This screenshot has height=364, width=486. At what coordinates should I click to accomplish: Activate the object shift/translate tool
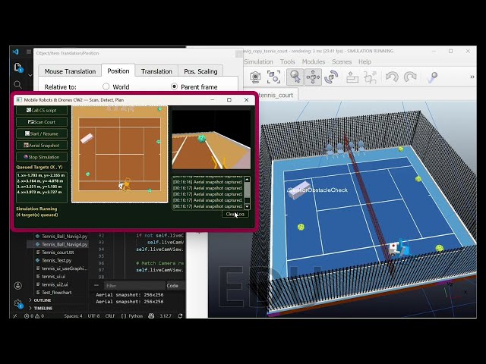(x=313, y=77)
